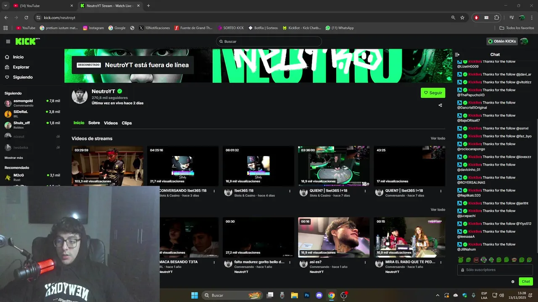
Task: Open options for !bet365 !18 video
Action: coord(290,191)
